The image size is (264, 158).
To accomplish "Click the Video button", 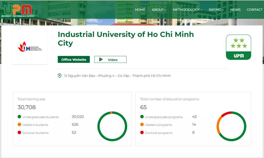I will pos(110,59).
